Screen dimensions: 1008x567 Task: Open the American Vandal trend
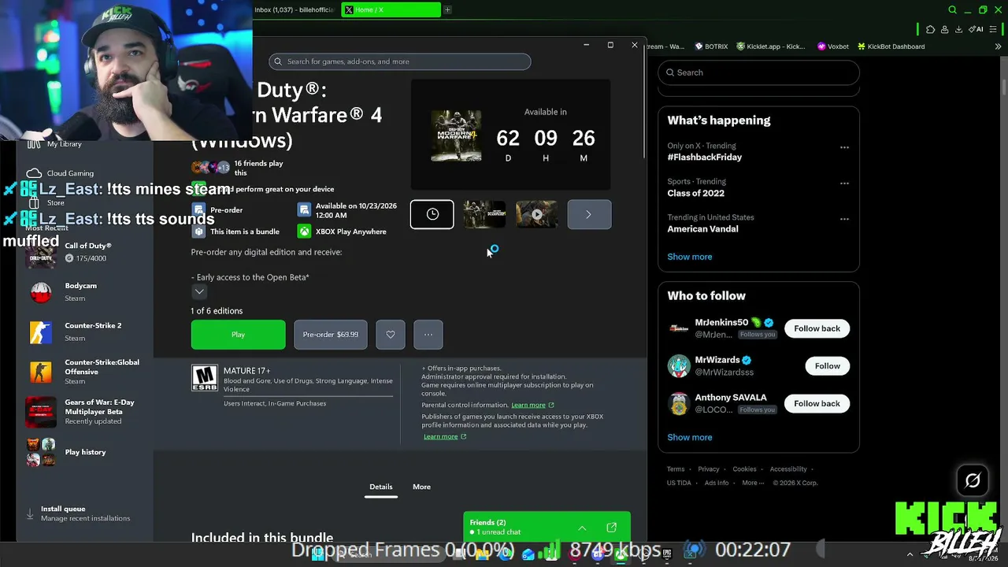(x=702, y=229)
